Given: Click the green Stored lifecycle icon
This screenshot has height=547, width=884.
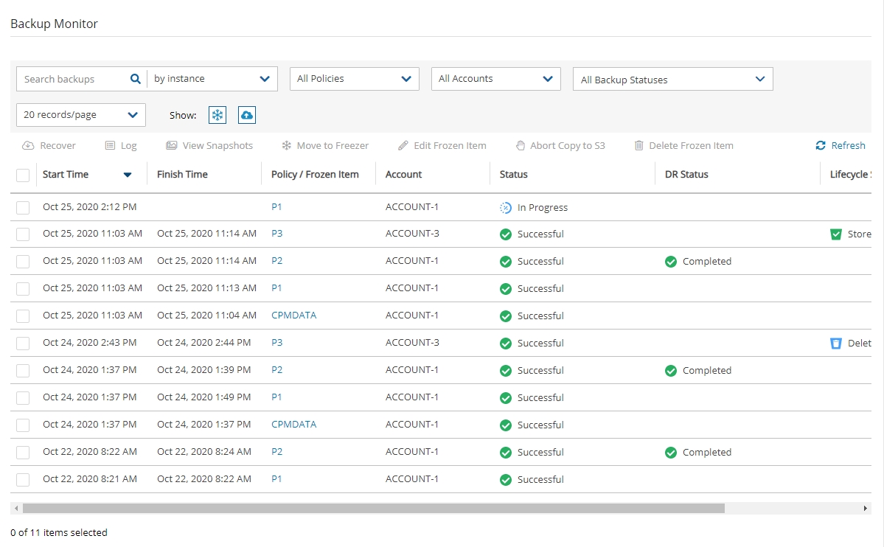Looking at the screenshot, I should click(836, 234).
